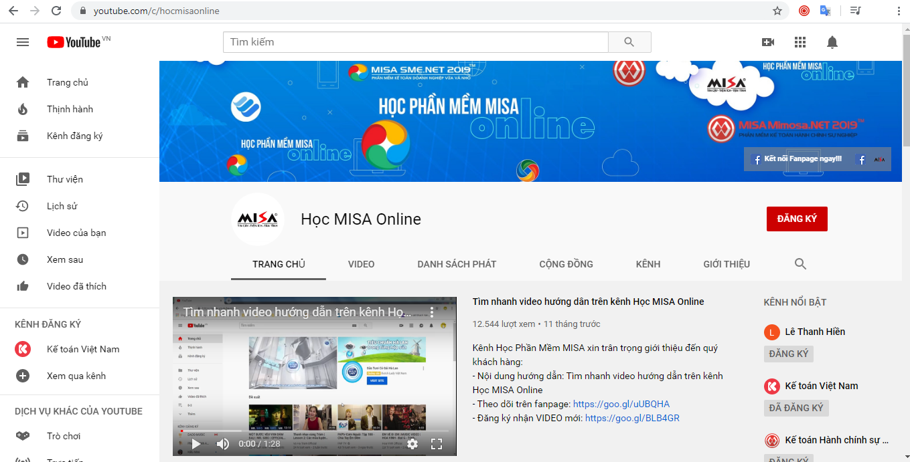Open the https://goo.gl/uUBQHA fanpage link
The width and height of the screenshot is (910, 462).
click(x=621, y=404)
